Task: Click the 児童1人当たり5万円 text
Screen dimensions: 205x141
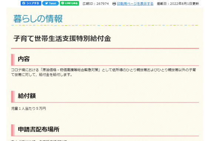Action: click(28, 108)
